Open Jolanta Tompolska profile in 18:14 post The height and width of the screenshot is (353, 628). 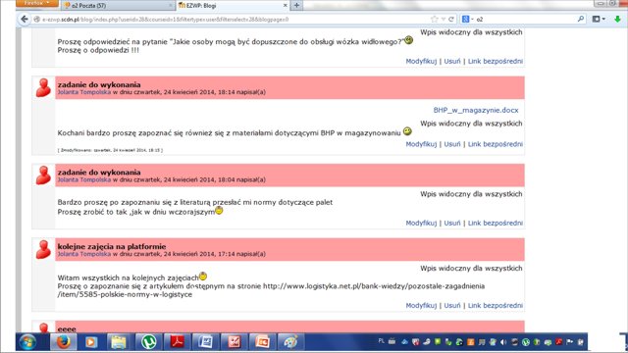point(84,92)
